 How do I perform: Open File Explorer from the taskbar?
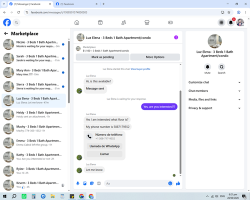(x=52, y=196)
